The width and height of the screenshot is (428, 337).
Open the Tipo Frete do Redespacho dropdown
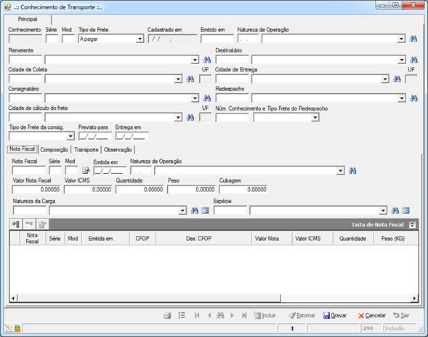pyautogui.click(x=315, y=117)
